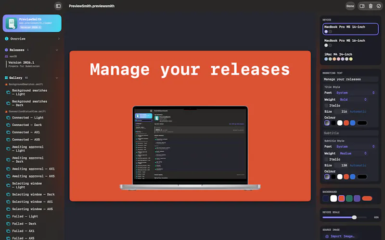Viewport: 385px width, 240px height.
Task: Pick the yellow iMac M4 finish
Action: coord(351,59)
